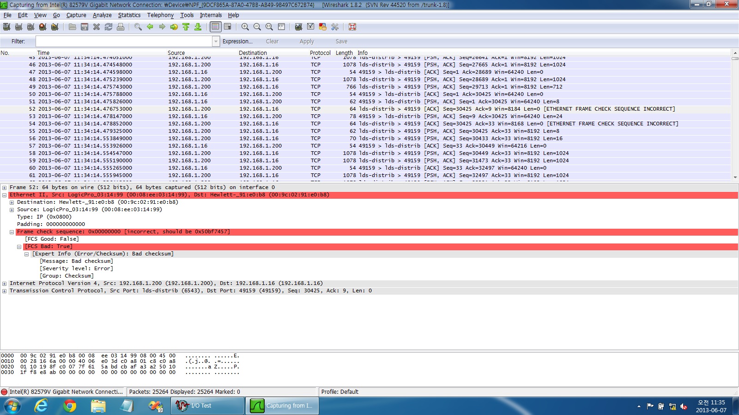Click the Save filter button
Screen dimensions: 739x415
[341, 41]
